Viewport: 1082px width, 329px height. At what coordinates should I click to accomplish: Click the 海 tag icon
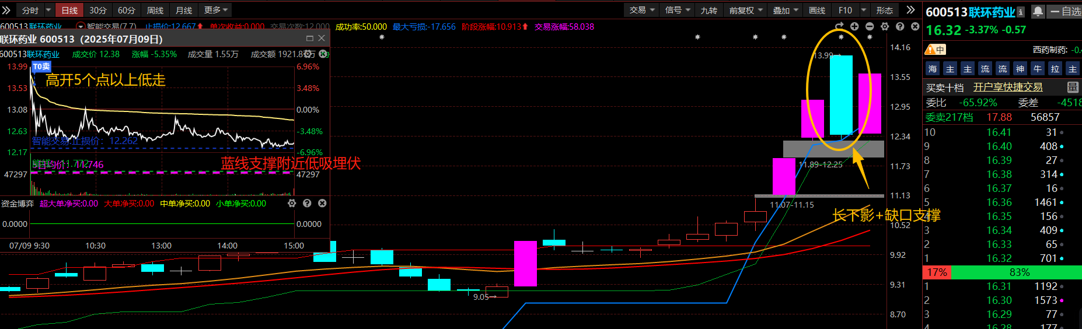click(933, 69)
